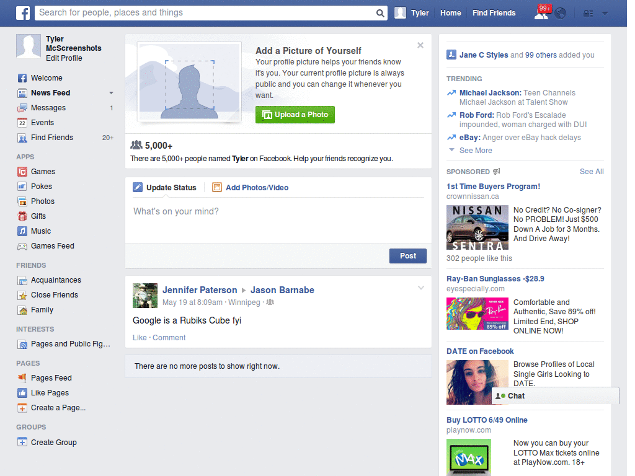Screen dimensions: 635x476
Task: Open eBay trending topic
Action: click(470, 138)
